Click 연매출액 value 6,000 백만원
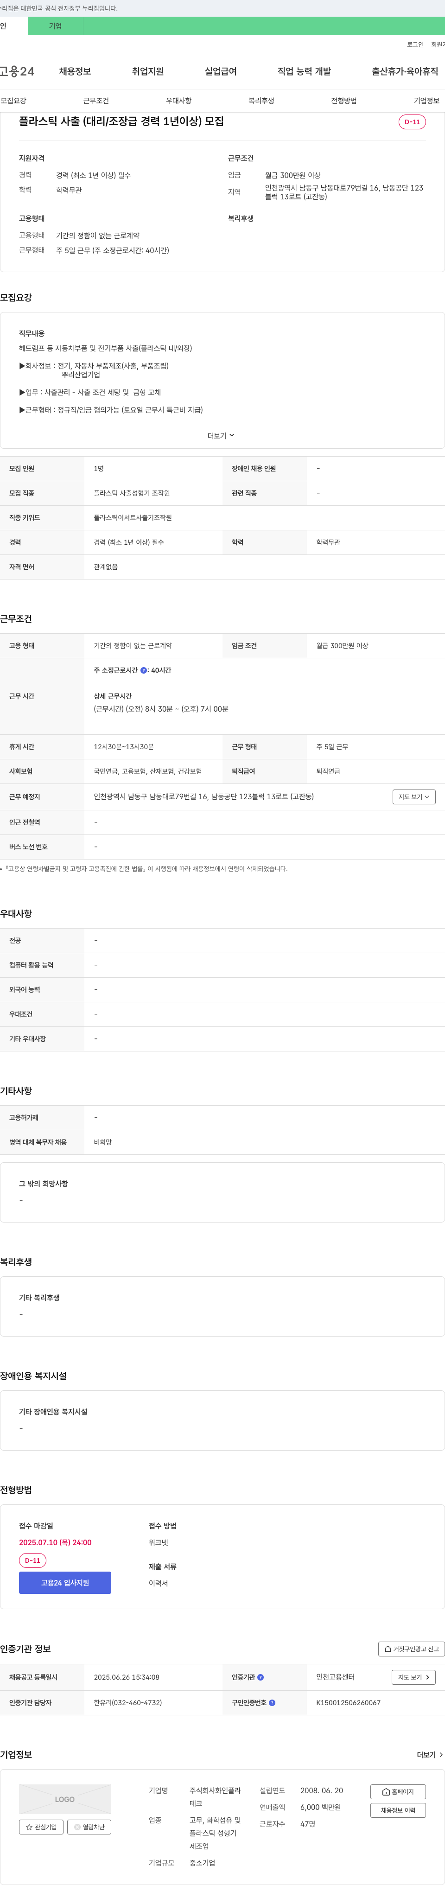Viewport: 445px width, 1885px height. (321, 1808)
